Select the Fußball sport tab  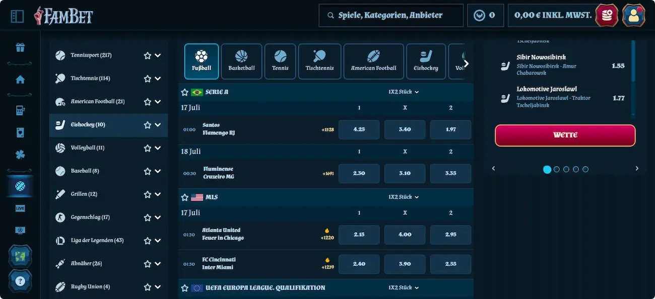[x=202, y=61]
